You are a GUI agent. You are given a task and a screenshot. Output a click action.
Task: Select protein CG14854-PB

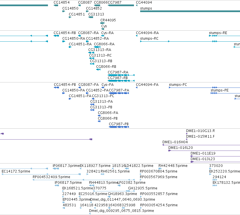point(65,85)
